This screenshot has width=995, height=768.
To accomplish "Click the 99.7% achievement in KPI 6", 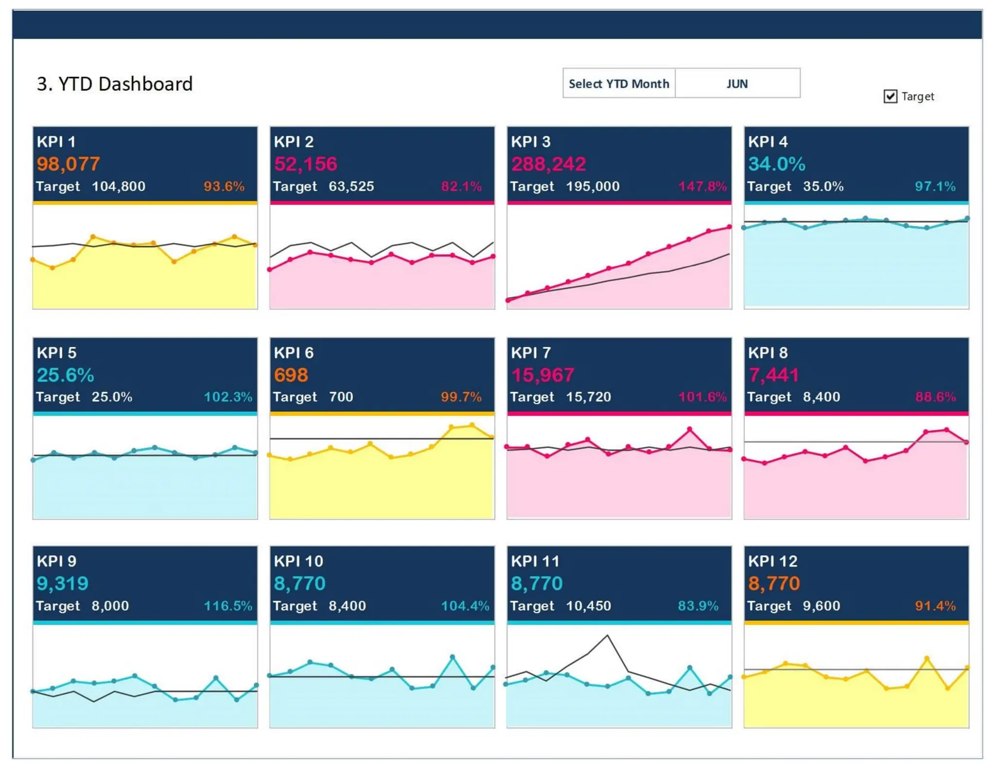I will pyautogui.click(x=461, y=397).
